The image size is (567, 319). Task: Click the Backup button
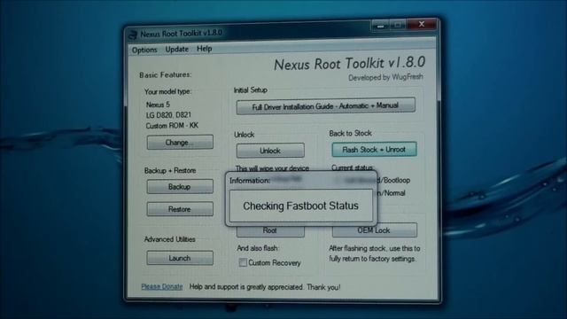(180, 187)
